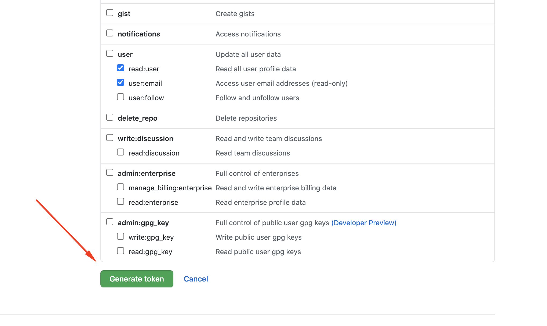Enable the user:follow scope
Viewport: 547px width, 326px height.
pyautogui.click(x=121, y=97)
